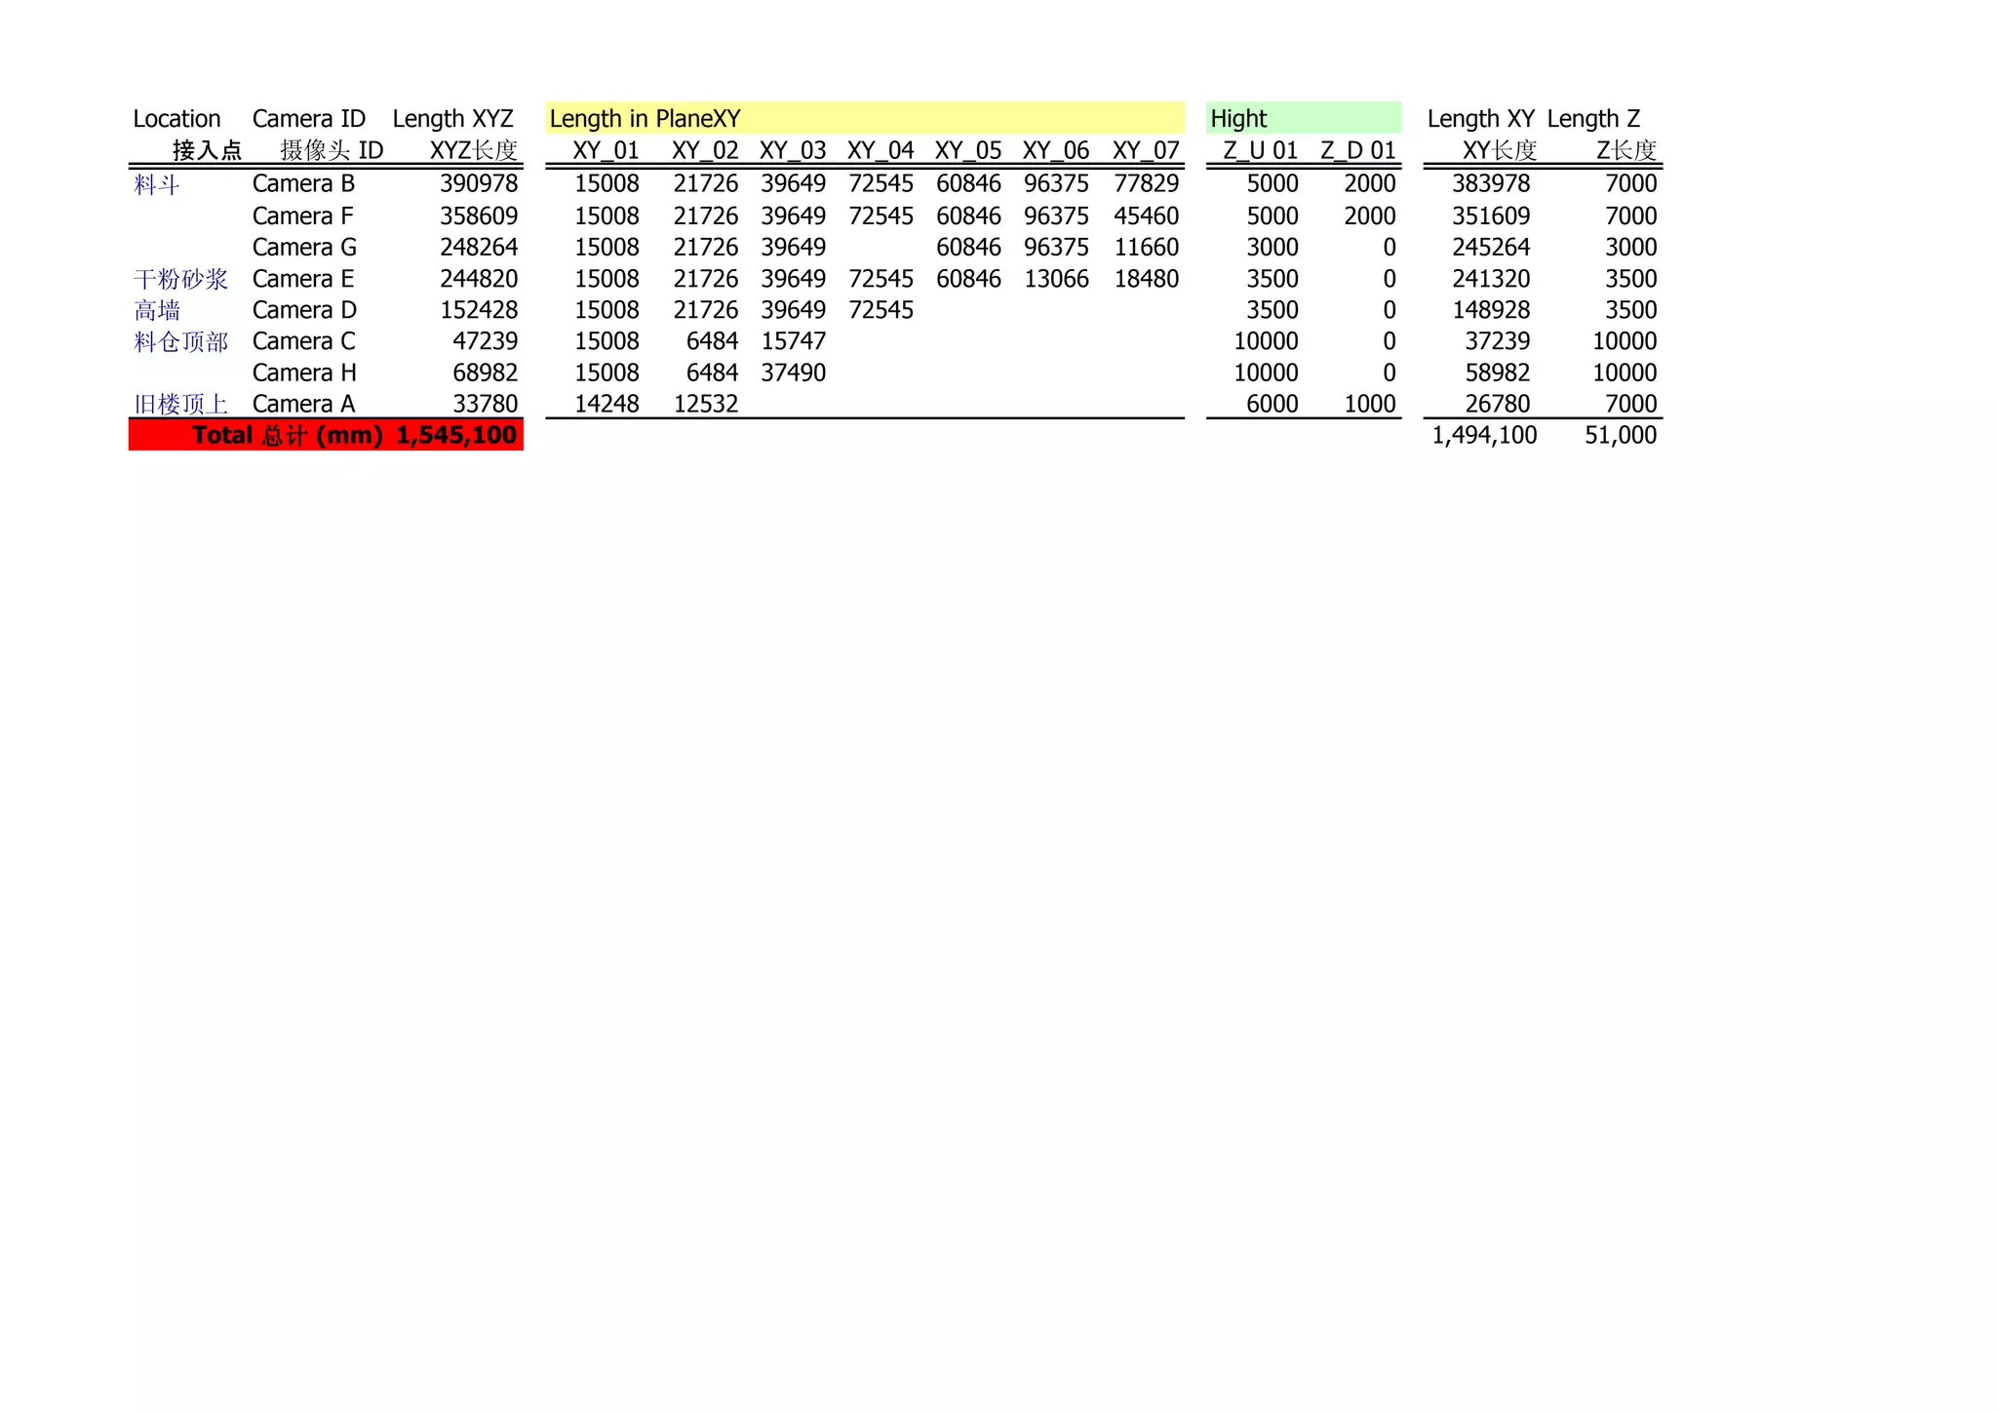Click the 旧楼顶上 location label
Image resolution: width=1997 pixels, height=1412 pixels.
180,404
